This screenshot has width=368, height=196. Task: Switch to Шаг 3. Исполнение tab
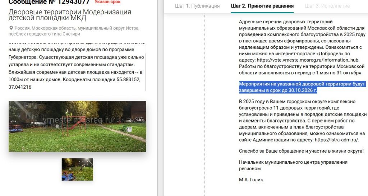pos(327,6)
